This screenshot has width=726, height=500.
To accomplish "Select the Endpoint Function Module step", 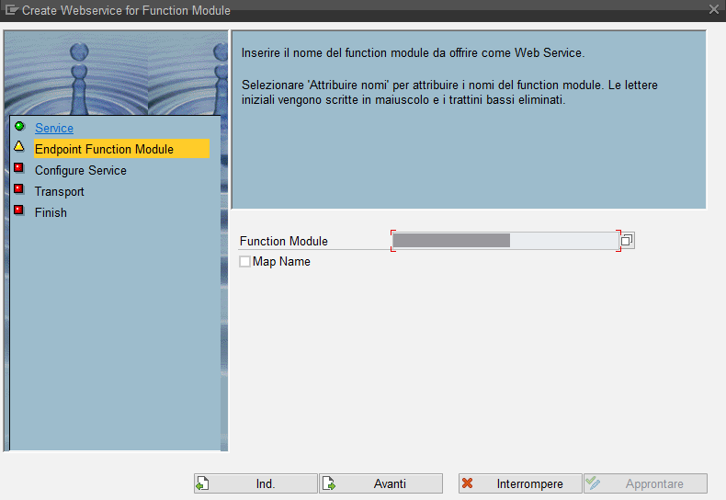I will click(121, 149).
